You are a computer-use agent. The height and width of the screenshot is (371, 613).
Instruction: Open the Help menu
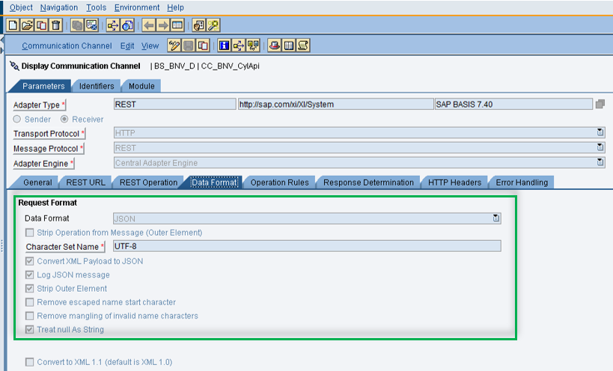(x=175, y=7)
